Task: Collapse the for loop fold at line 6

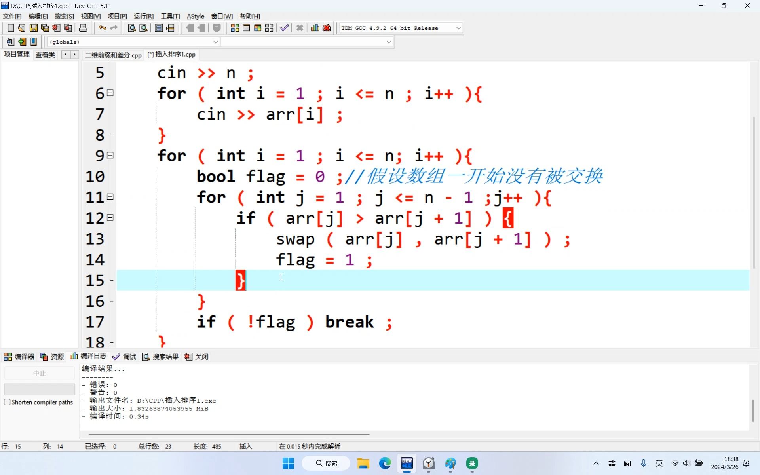Action: [x=110, y=93]
